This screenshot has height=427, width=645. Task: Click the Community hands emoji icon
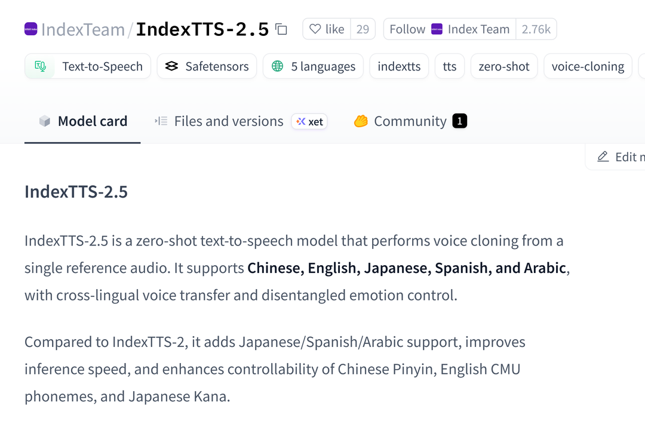click(361, 121)
